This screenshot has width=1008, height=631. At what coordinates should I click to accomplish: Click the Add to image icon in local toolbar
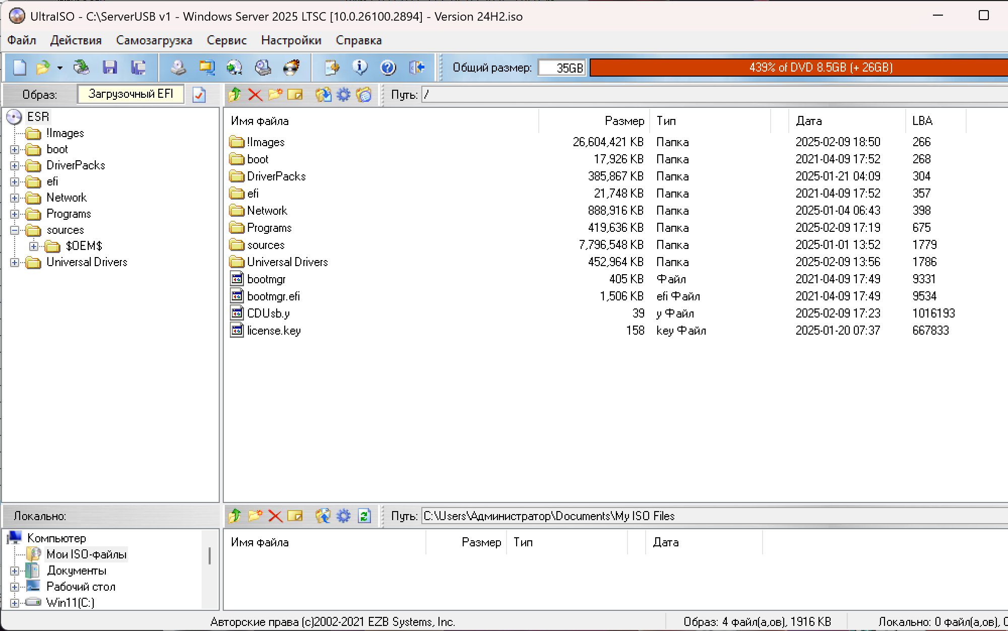click(x=323, y=516)
